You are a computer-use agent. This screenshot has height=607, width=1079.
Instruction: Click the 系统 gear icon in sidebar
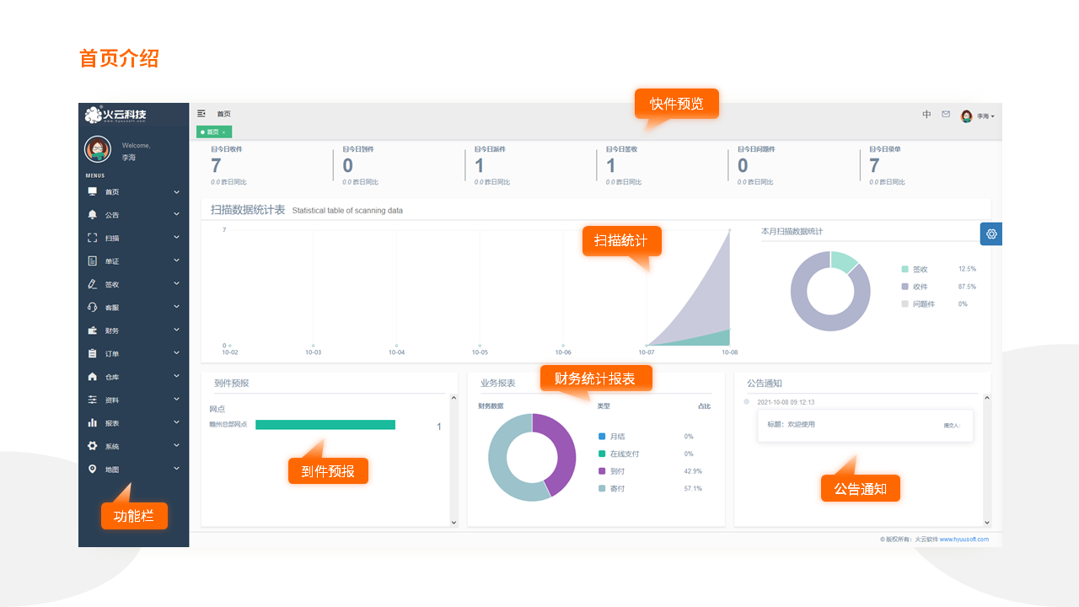[93, 446]
